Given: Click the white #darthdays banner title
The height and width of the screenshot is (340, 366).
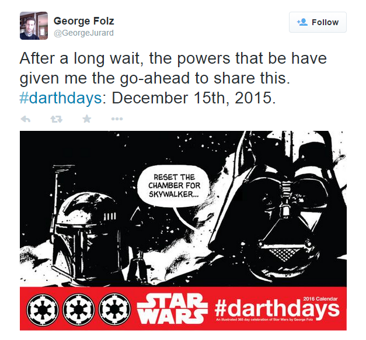Looking at the screenshot, I should pyautogui.click(x=277, y=309).
